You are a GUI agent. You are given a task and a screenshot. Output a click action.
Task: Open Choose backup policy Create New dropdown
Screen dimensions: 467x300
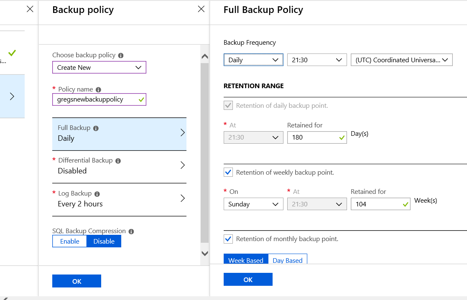[x=99, y=67]
